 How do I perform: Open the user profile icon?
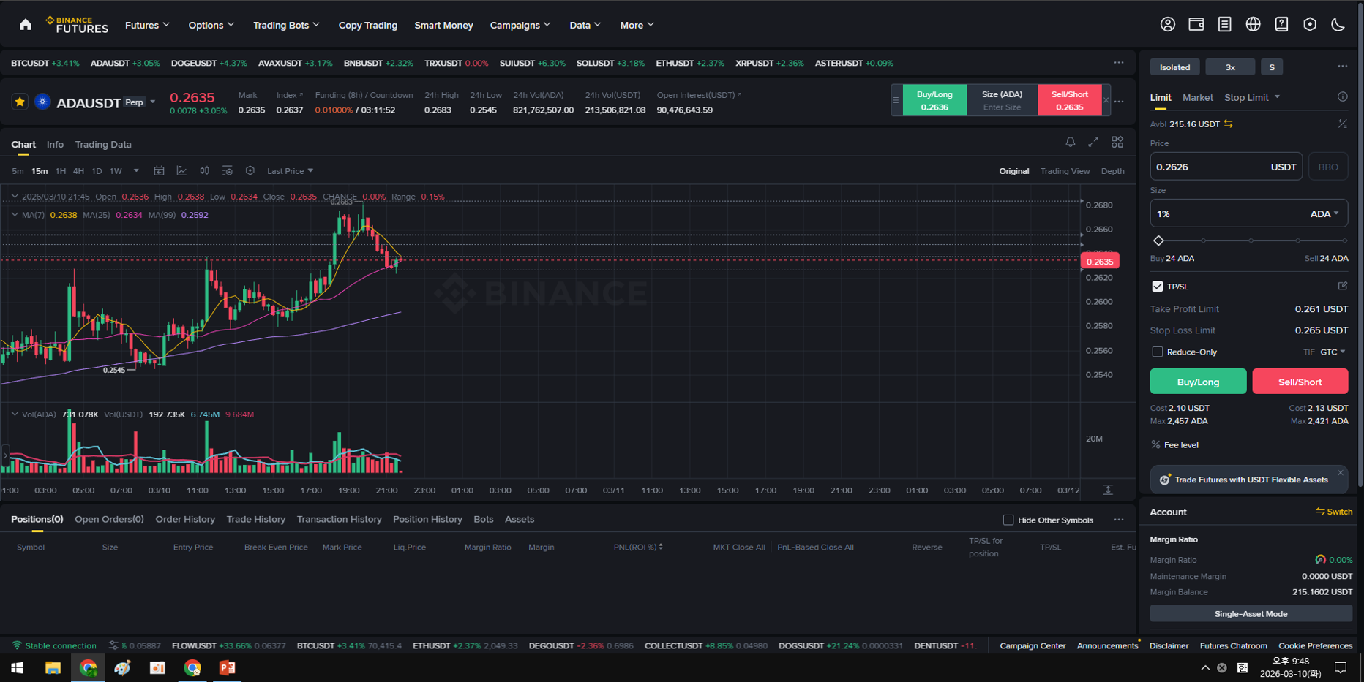click(x=1168, y=24)
